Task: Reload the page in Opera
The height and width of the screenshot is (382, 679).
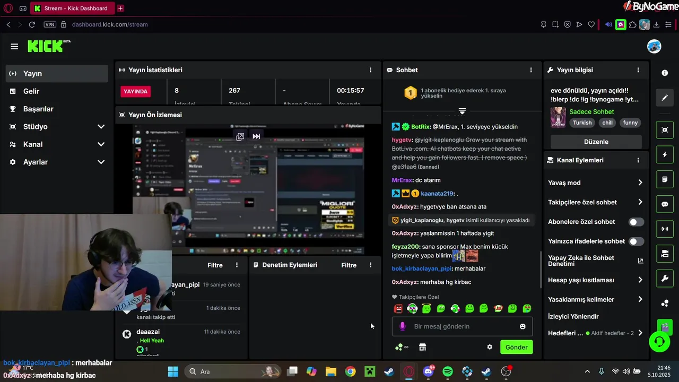Action: point(32,24)
